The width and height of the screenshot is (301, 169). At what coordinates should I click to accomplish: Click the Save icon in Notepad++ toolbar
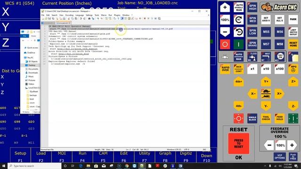click(x=49, y=19)
